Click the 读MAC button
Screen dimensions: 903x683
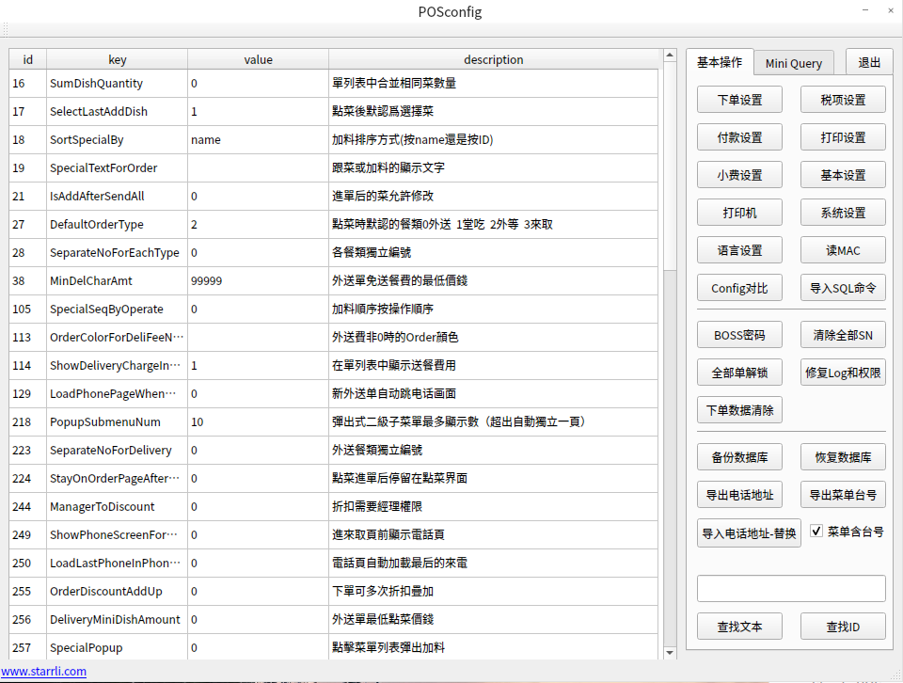[843, 250]
